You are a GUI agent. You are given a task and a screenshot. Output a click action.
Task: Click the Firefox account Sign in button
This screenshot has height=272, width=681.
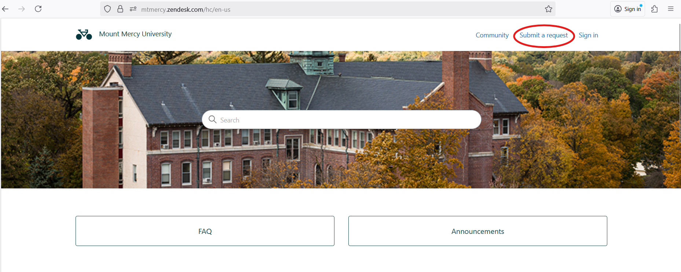click(628, 9)
